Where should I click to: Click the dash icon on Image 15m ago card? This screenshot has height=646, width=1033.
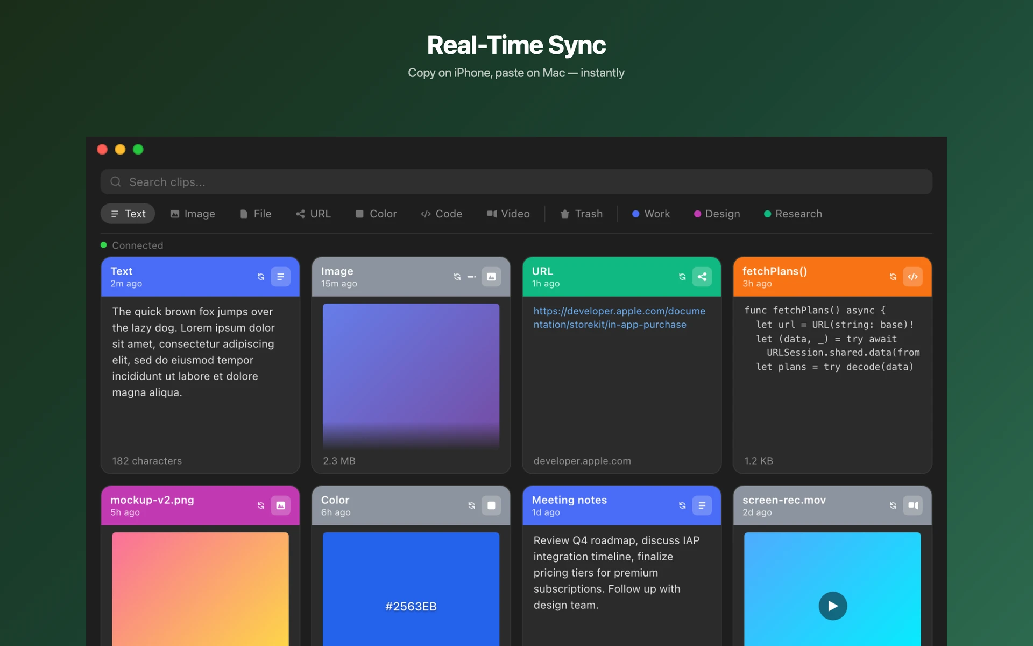472,277
